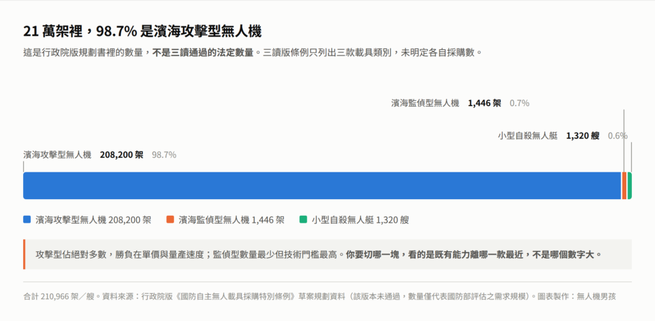Click the 0.6% percentage label
Viewport: 655px width, 321px height.
[617, 136]
